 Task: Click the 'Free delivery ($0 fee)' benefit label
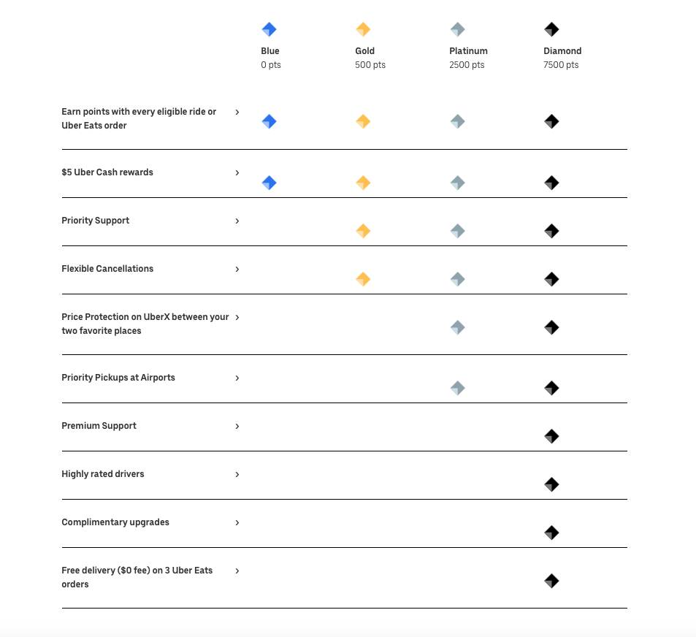[x=137, y=577]
